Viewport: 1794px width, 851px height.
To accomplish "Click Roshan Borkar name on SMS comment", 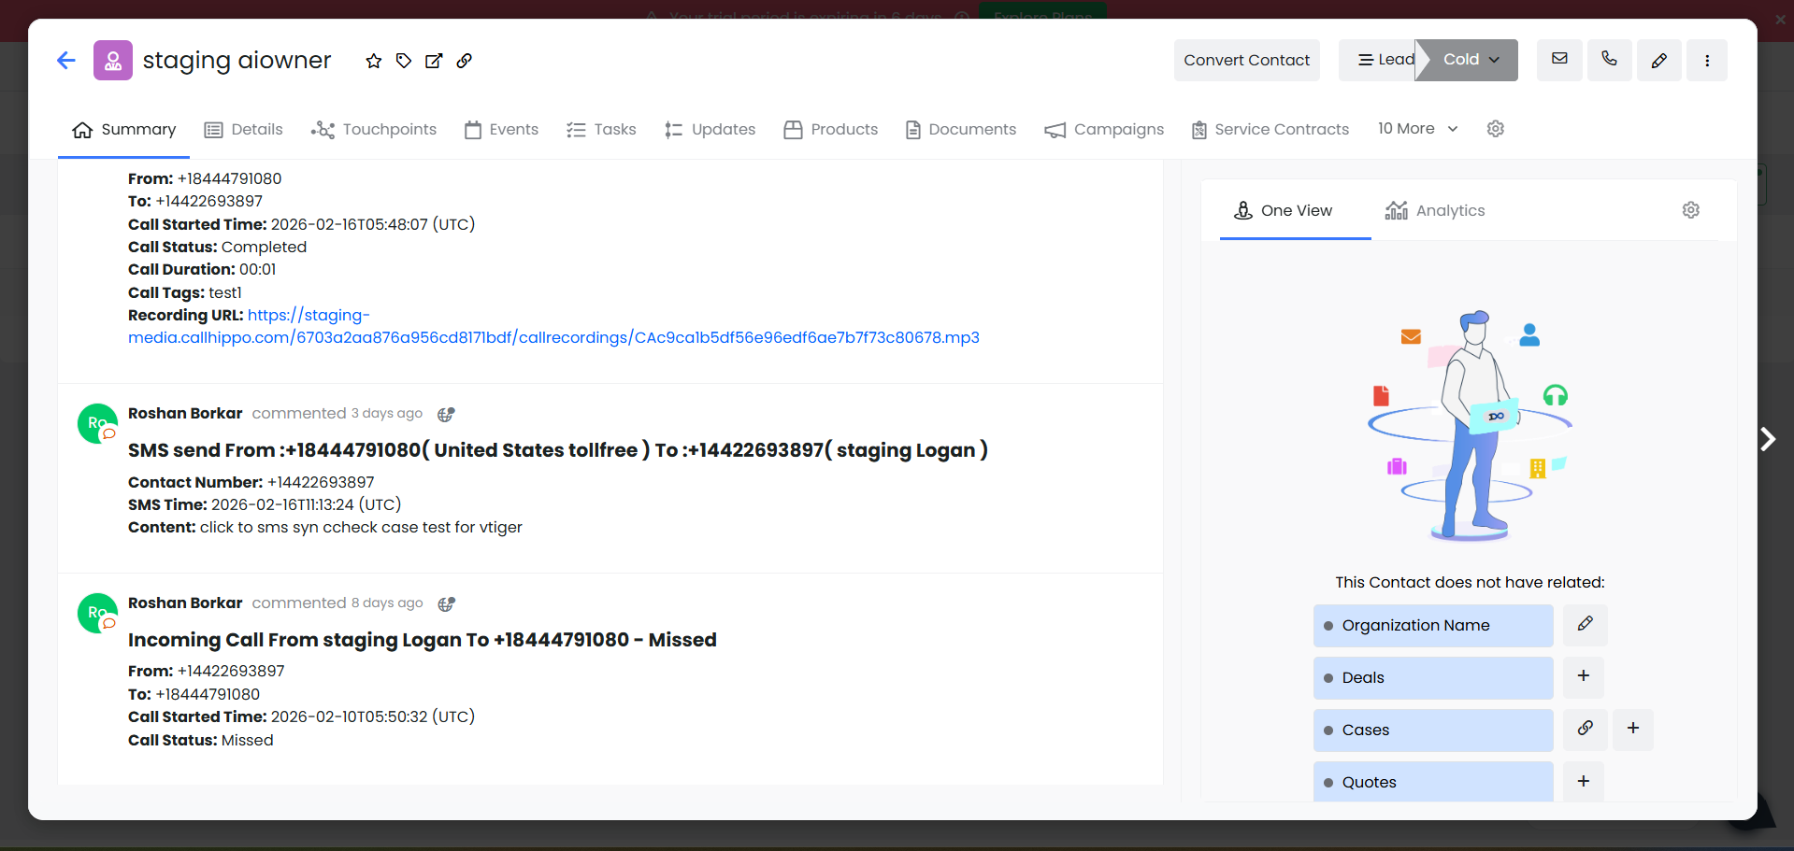I will [x=185, y=414].
